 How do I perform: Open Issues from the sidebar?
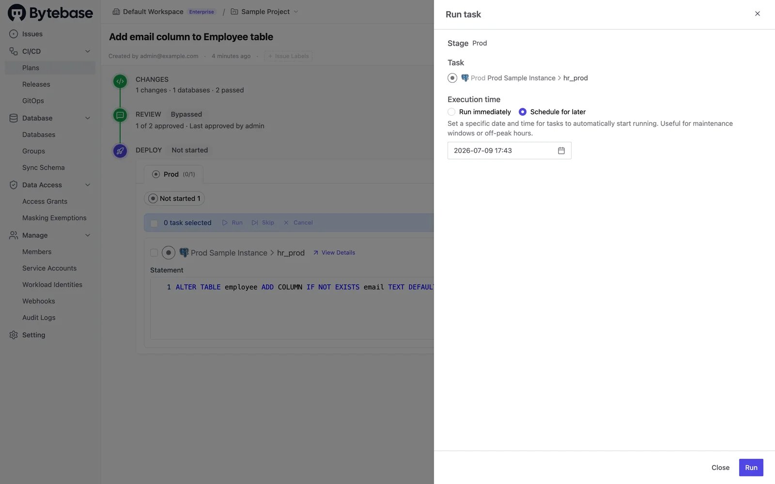point(32,34)
